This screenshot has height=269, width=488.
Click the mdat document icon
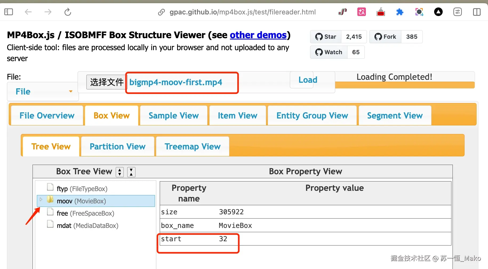(50, 224)
